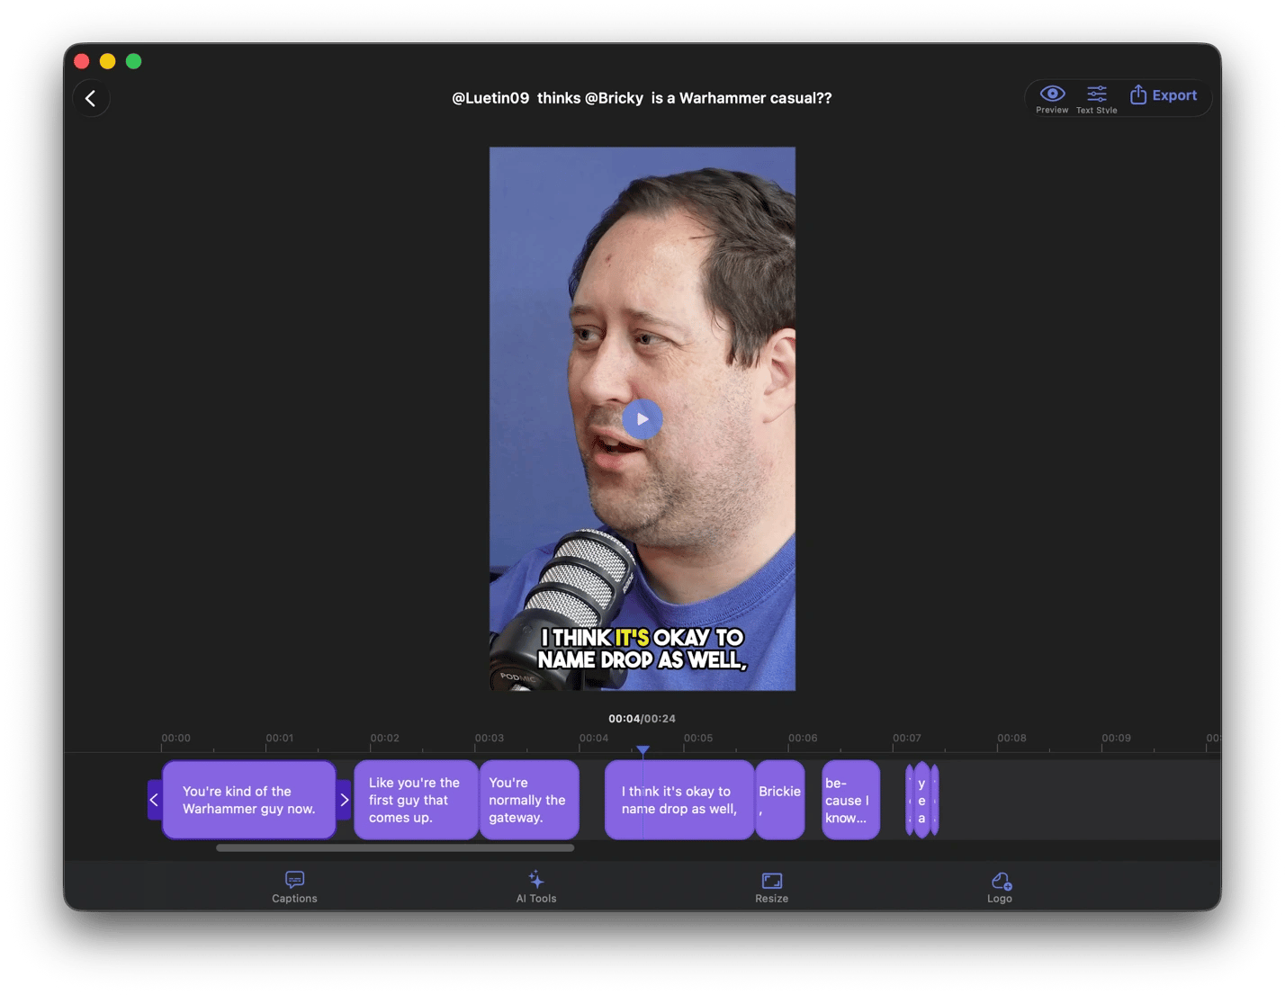
Task: Jump to 00:06 on the timeline ruler
Action: click(x=803, y=739)
